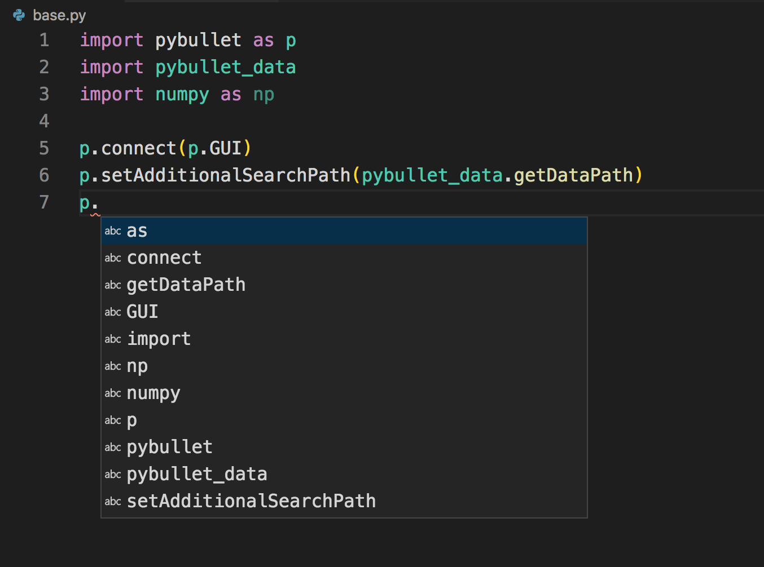Screen dimensions: 764x567
Task: Select 'setAdditionalSearchPath' completion entry
Action: pyautogui.click(x=251, y=501)
